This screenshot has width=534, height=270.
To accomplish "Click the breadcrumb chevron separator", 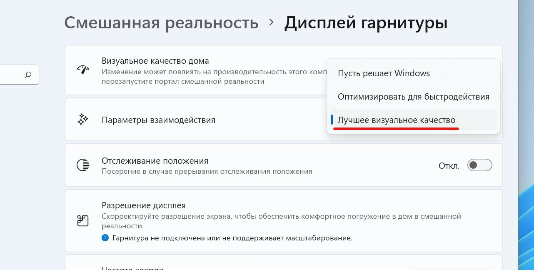I will click(272, 22).
